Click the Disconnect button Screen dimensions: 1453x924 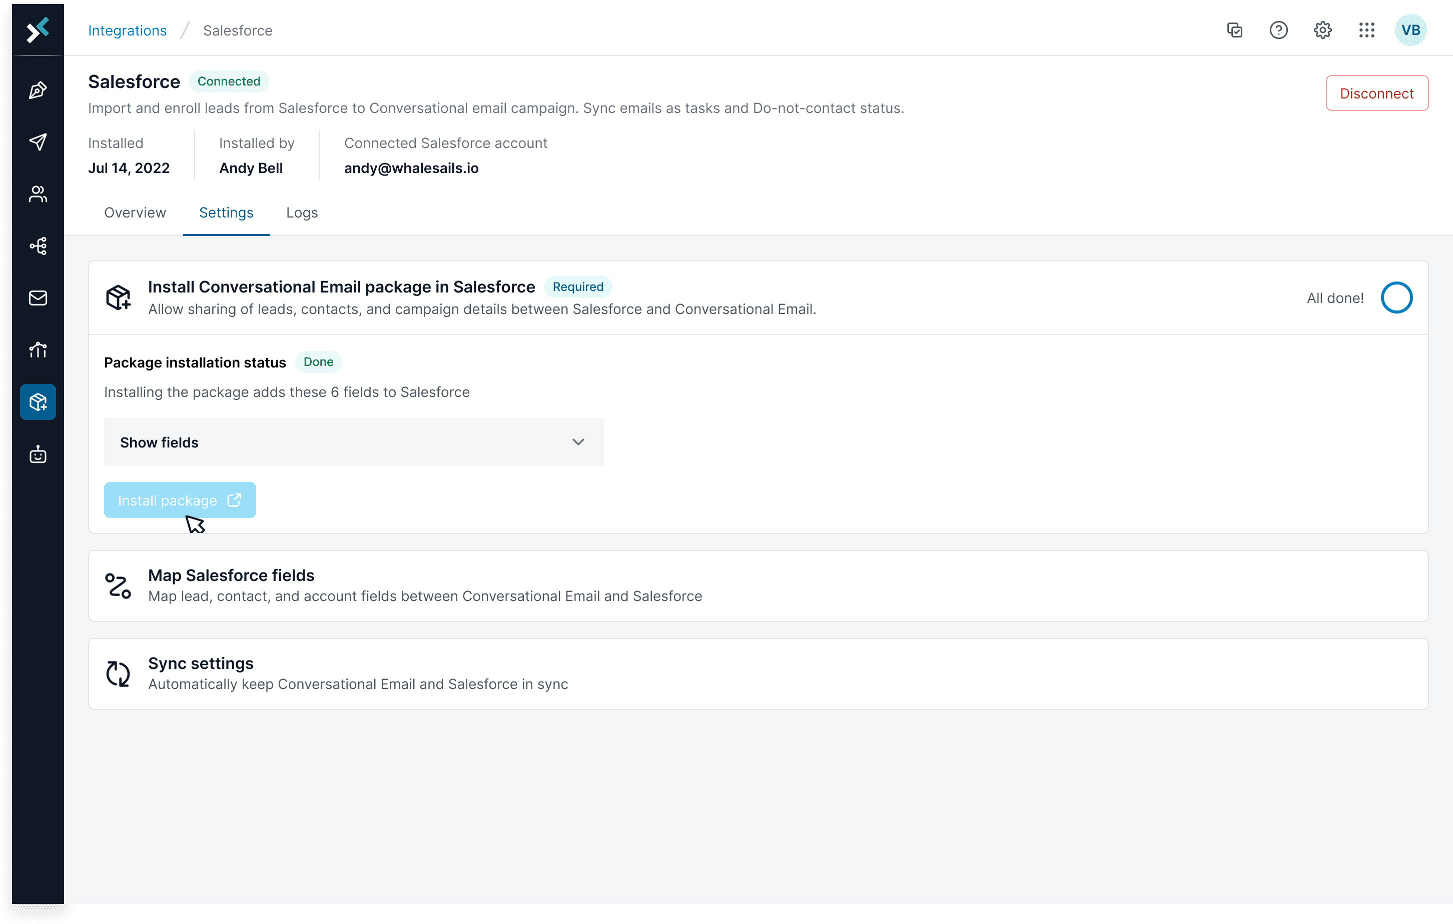pos(1376,93)
